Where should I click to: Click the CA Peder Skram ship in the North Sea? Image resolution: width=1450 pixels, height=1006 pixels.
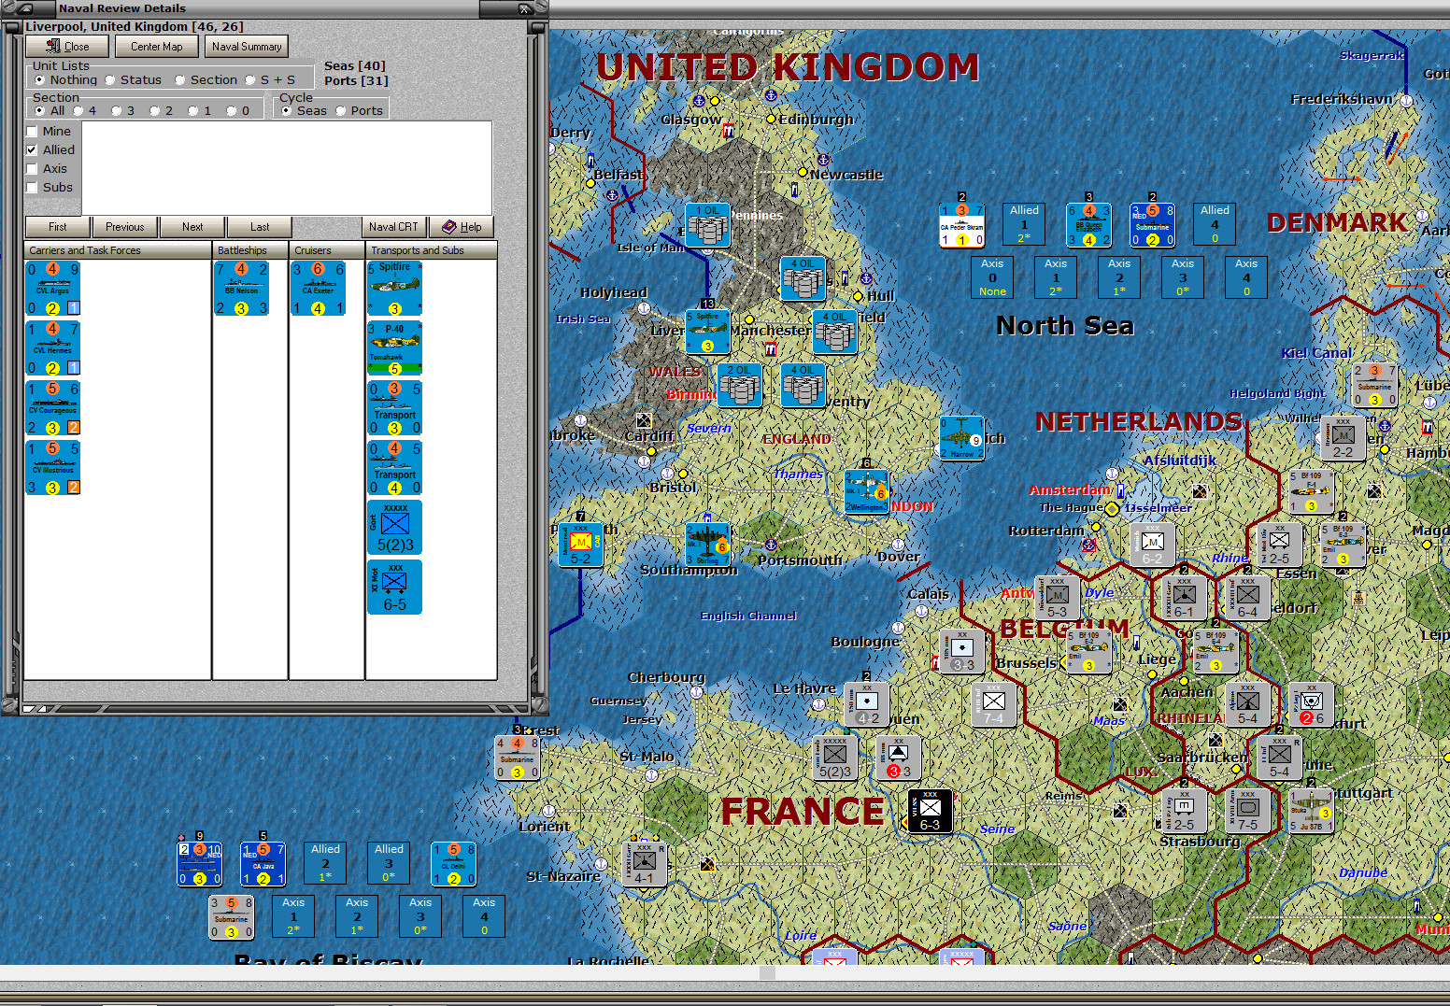[961, 225]
